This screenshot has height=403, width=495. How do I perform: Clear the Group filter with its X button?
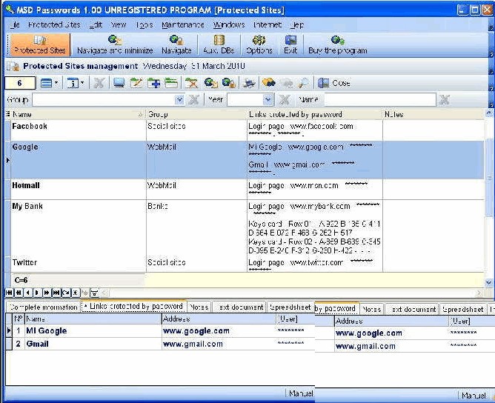click(193, 100)
